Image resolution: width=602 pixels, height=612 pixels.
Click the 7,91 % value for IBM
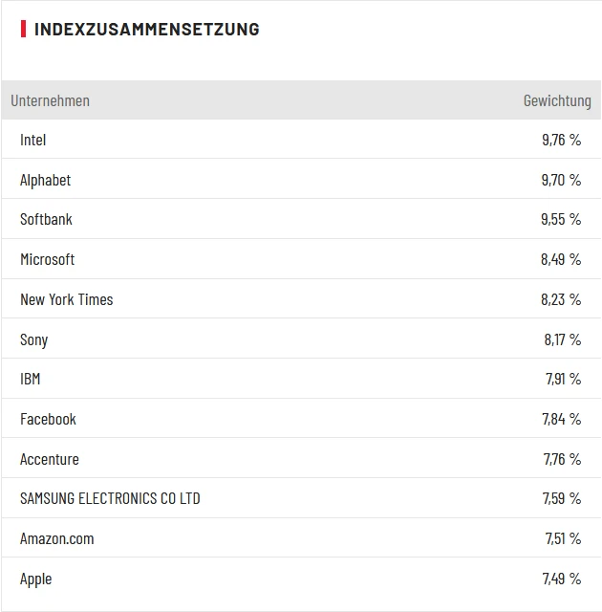(x=563, y=379)
